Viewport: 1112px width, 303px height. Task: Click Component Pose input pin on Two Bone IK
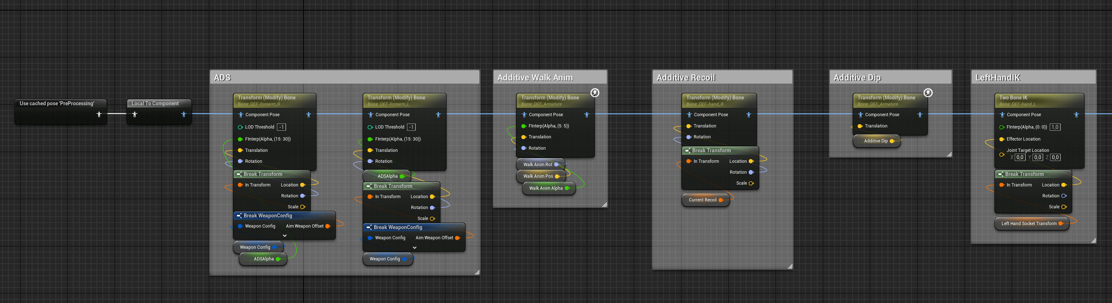(1002, 115)
